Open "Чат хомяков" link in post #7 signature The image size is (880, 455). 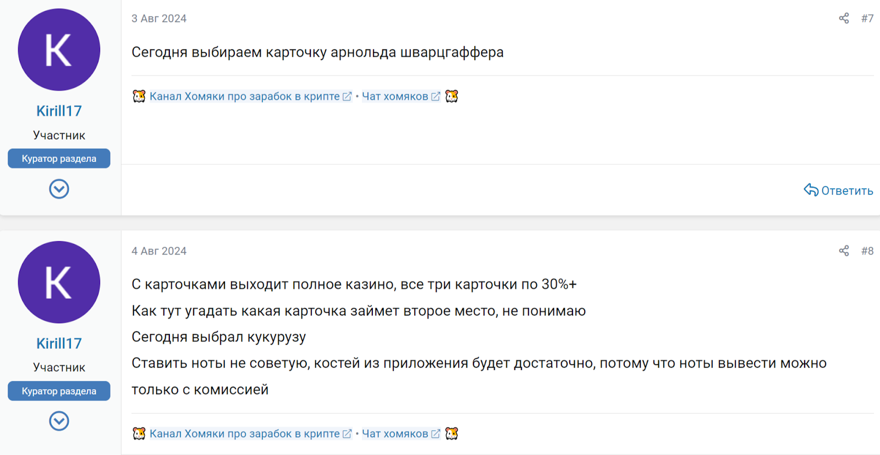tap(395, 97)
